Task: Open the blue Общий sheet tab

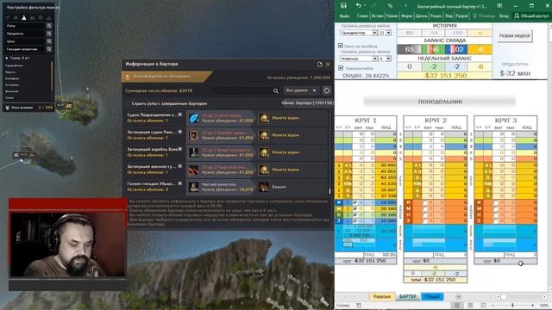Action: coord(432,296)
